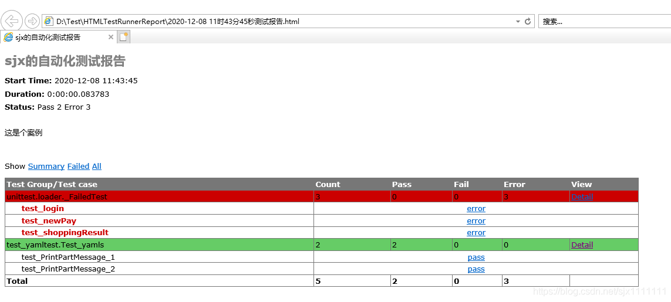Click the Status line Pass 2 Error 3

click(48, 107)
